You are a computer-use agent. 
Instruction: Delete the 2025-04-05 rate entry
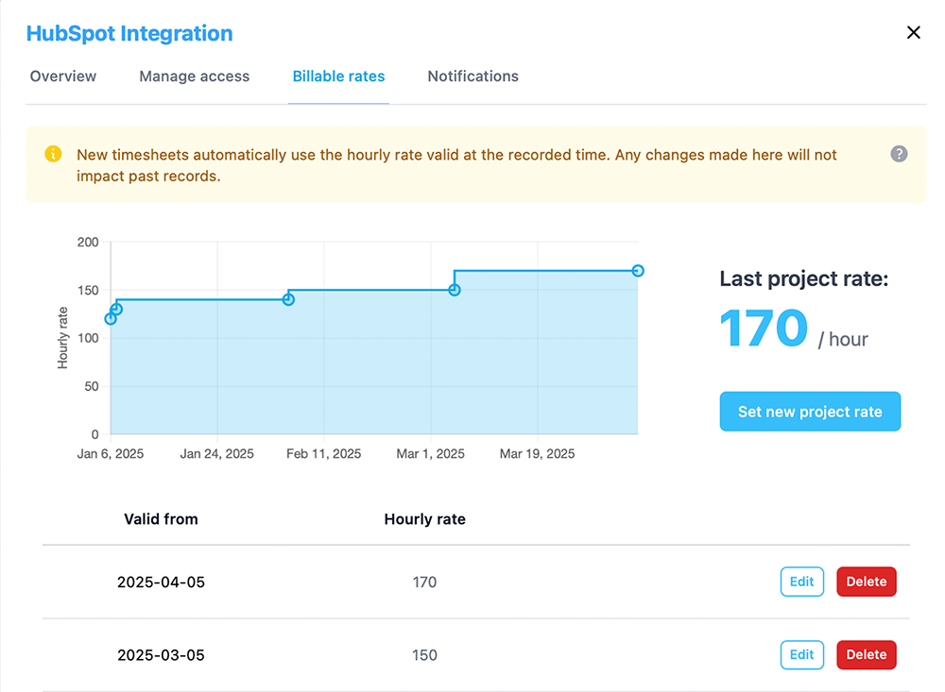(866, 582)
